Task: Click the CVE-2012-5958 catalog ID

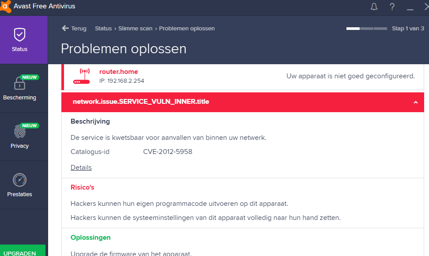Action: tap(168, 152)
